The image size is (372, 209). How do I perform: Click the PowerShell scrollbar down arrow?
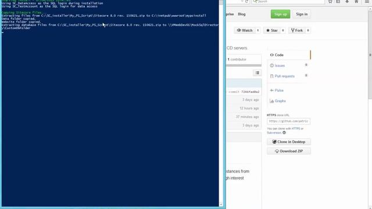221,204
